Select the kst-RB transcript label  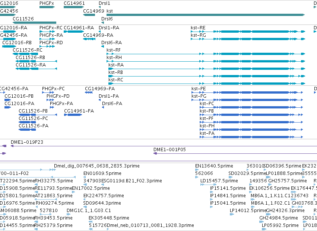(x=115, y=72)
